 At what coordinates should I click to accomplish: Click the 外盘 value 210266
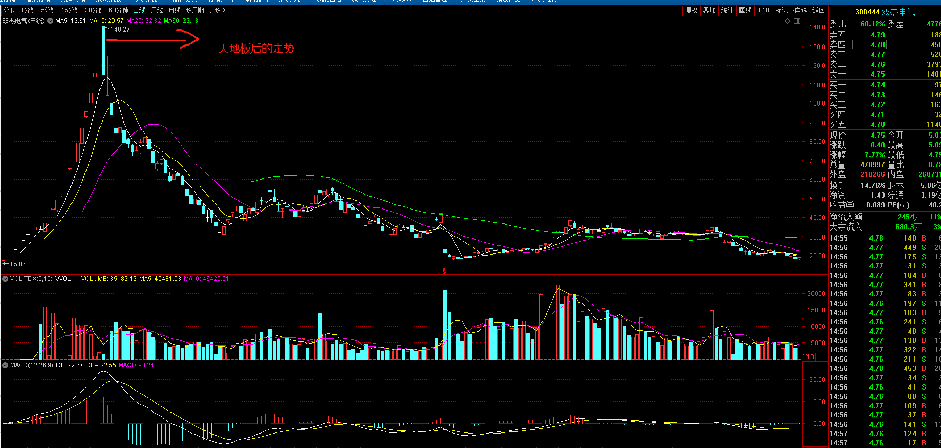coord(873,174)
